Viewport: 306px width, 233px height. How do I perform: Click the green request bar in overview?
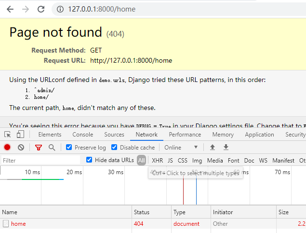click(x=40, y=179)
